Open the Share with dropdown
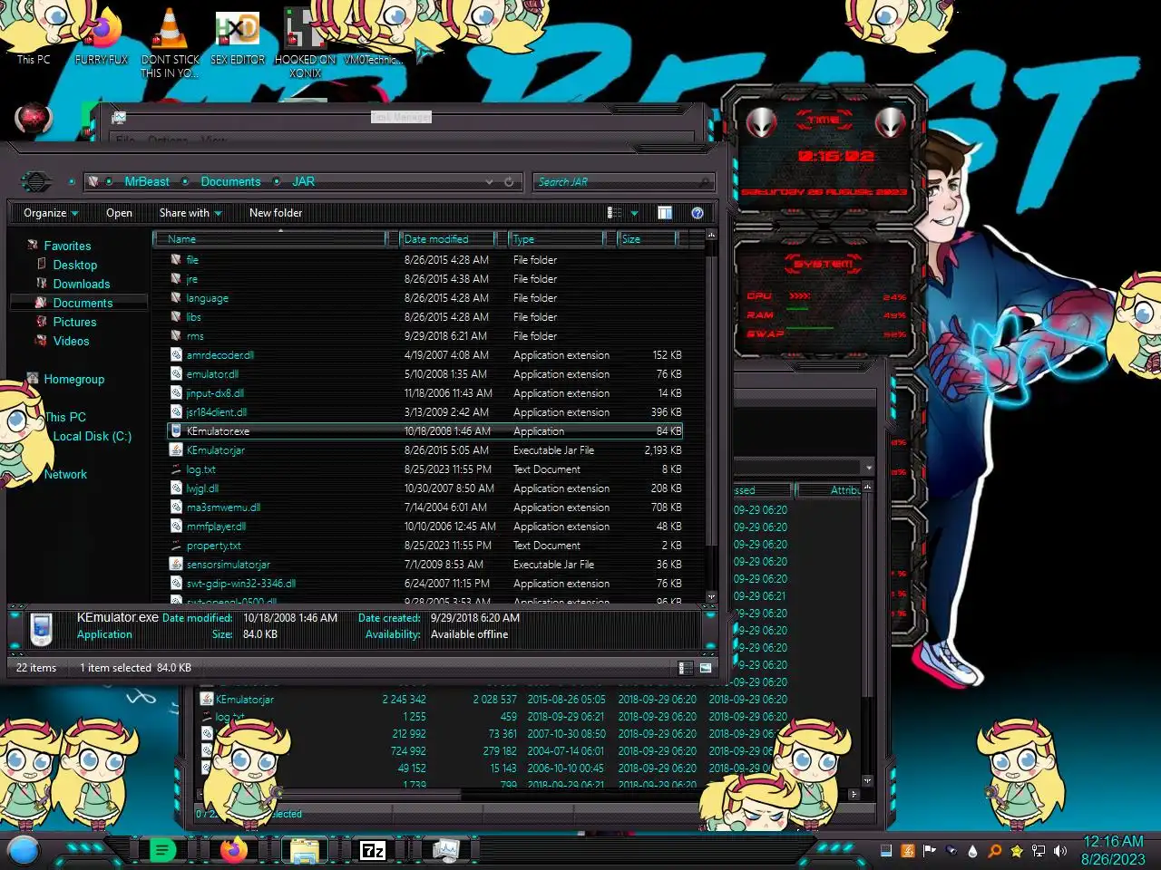 tap(190, 213)
